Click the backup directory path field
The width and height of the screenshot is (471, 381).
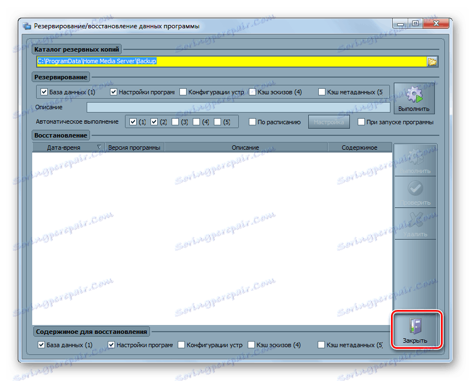click(232, 61)
